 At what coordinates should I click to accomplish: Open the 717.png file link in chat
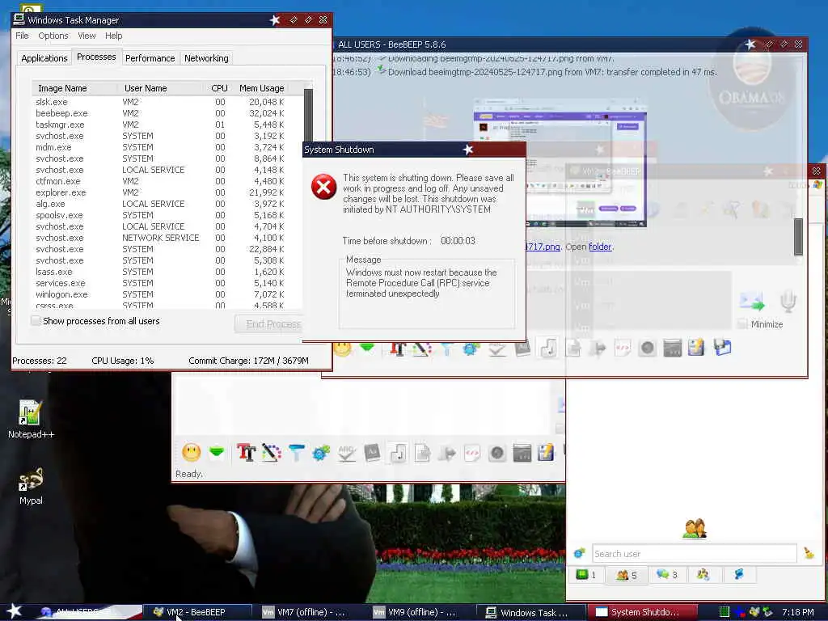point(543,247)
